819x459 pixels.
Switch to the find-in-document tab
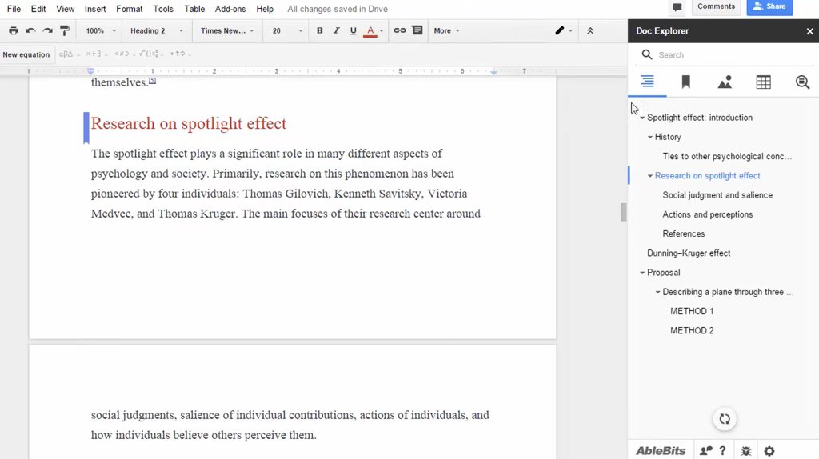click(x=802, y=82)
